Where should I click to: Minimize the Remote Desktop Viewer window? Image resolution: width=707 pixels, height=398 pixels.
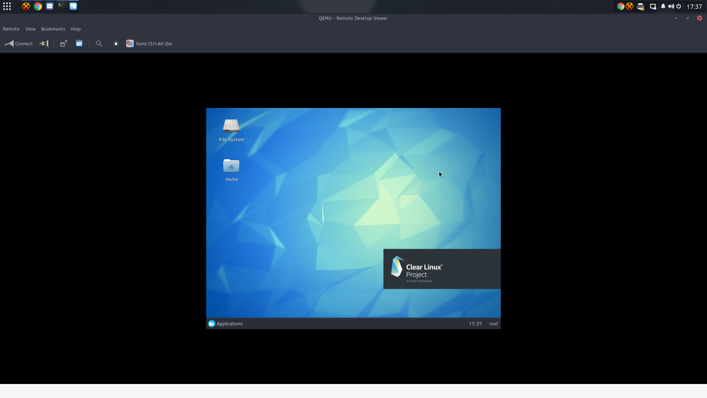coord(676,18)
